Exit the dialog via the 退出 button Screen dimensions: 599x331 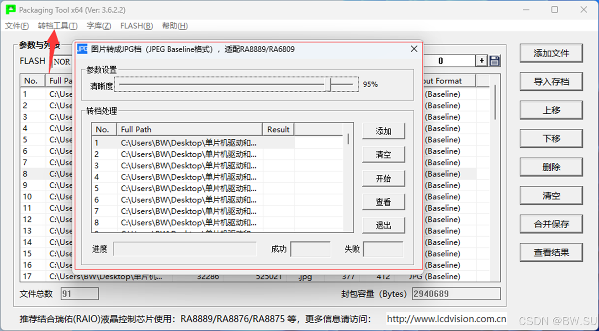(383, 225)
